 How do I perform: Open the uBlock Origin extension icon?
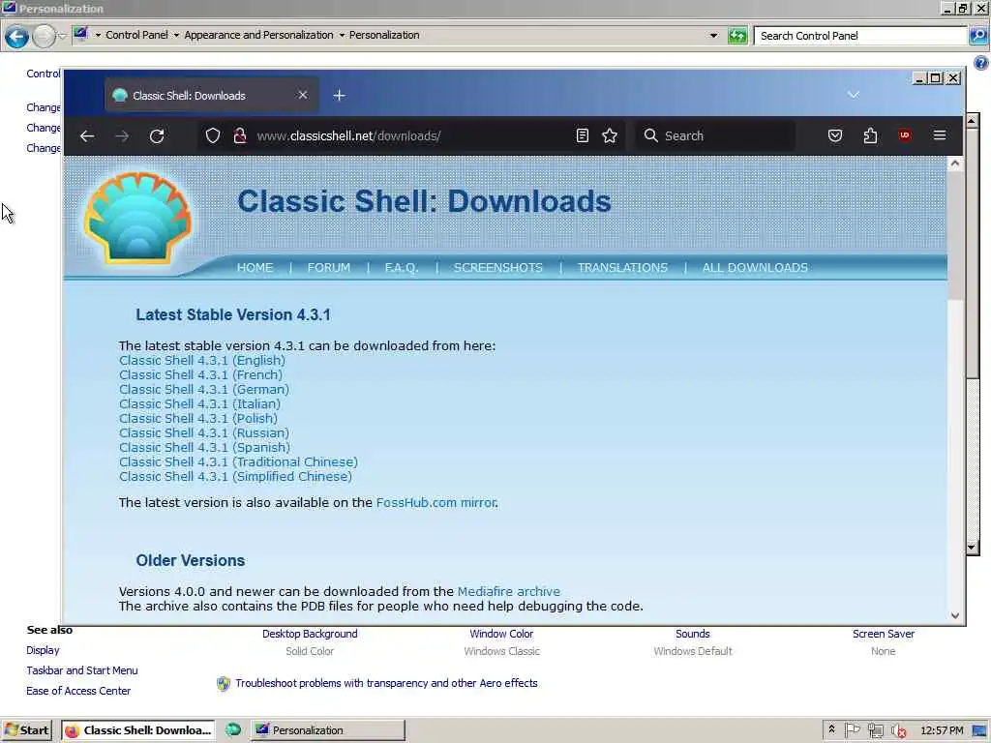(905, 135)
